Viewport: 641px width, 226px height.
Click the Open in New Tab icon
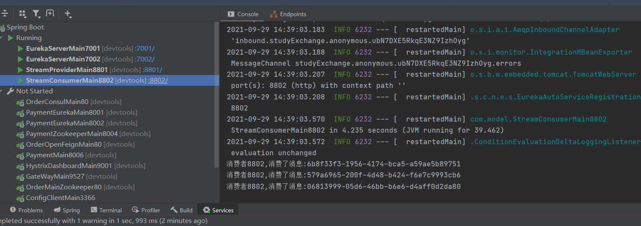(x=50, y=14)
